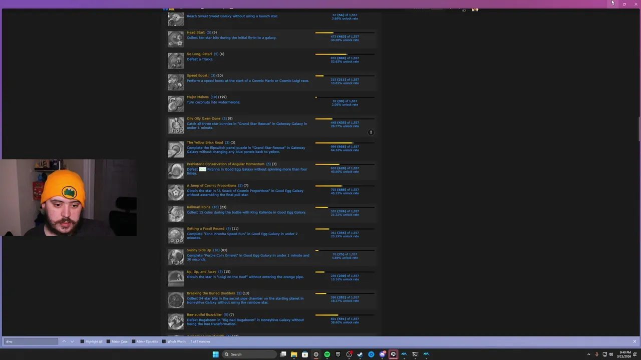Viewport: 641px width, 360px height.
Task: Click the Windows Start button
Action: (x=215, y=354)
